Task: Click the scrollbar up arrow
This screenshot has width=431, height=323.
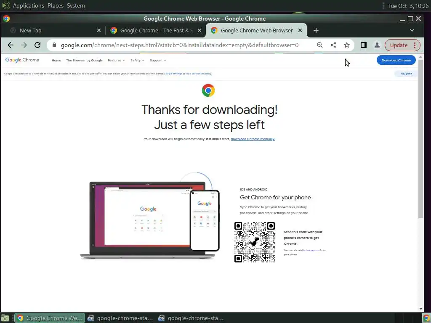Action: (420, 57)
